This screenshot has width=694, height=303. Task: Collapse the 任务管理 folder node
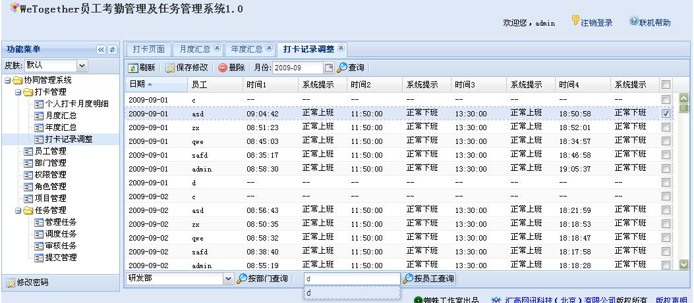click(18, 211)
